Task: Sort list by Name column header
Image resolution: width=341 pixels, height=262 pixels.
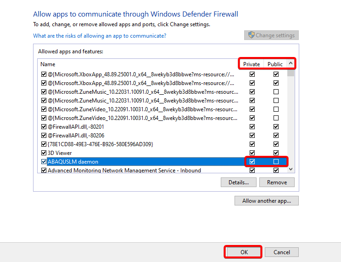Action: pyautogui.click(x=48, y=64)
